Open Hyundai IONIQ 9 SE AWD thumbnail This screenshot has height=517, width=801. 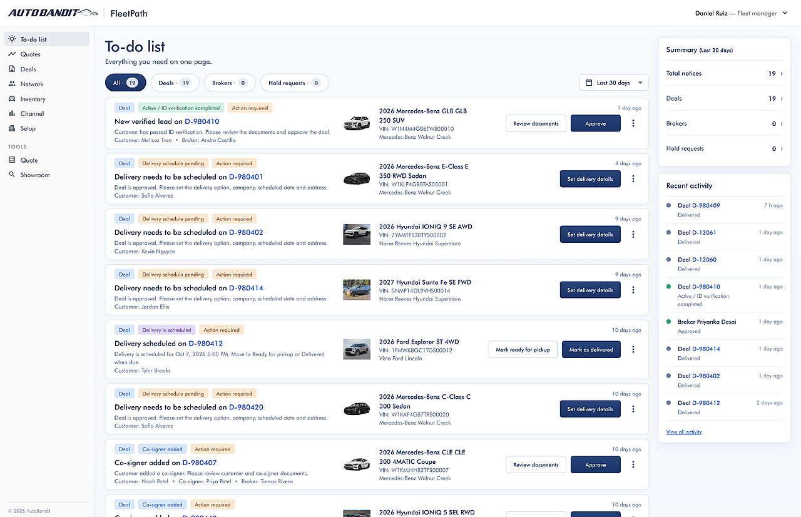pyautogui.click(x=357, y=235)
